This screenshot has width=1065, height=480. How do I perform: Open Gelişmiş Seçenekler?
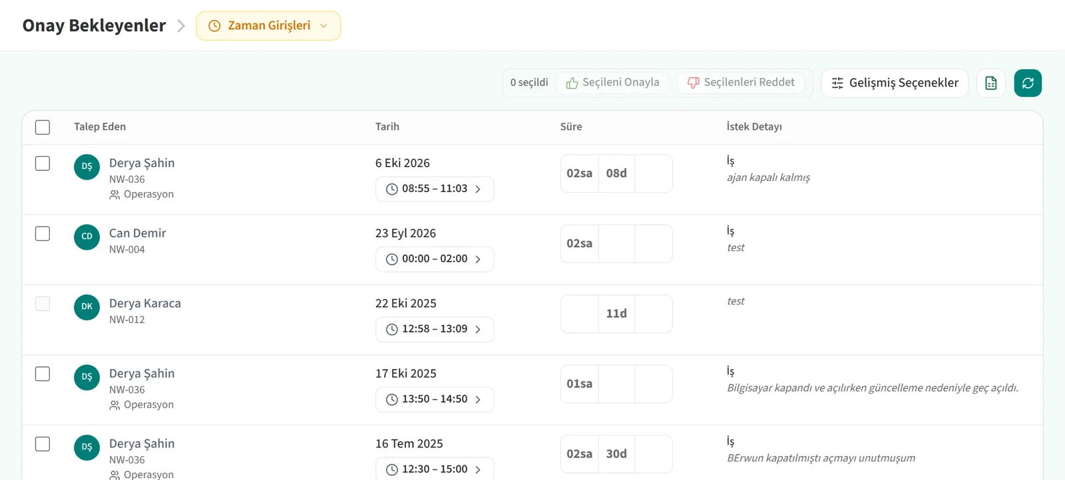[x=895, y=83]
